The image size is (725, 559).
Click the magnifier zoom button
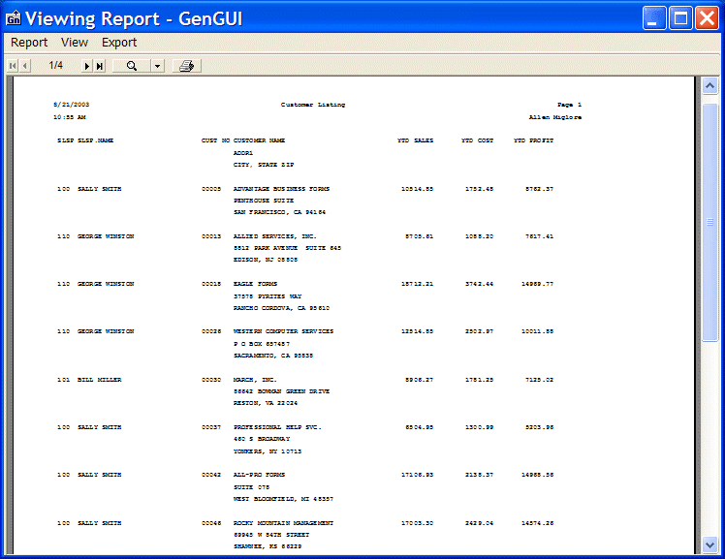click(x=131, y=66)
